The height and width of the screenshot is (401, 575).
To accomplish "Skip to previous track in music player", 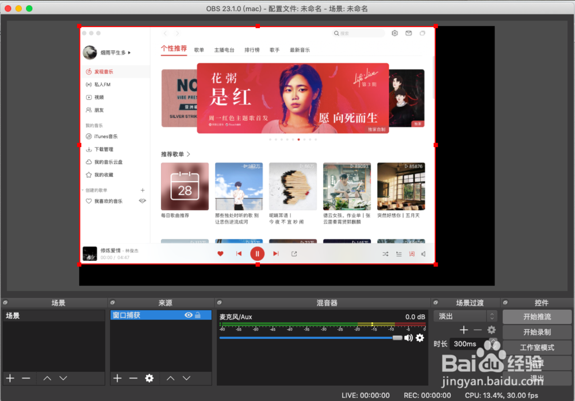I will point(239,254).
